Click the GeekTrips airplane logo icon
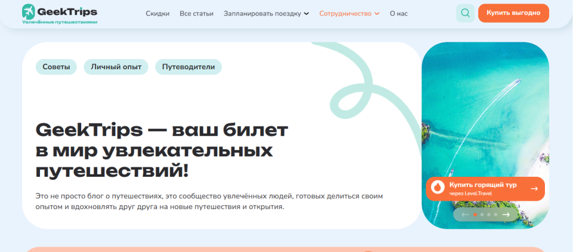 tap(28, 11)
